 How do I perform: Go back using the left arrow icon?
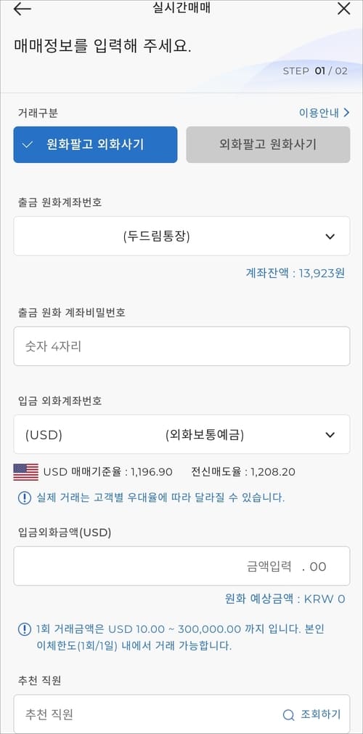pyautogui.click(x=22, y=9)
